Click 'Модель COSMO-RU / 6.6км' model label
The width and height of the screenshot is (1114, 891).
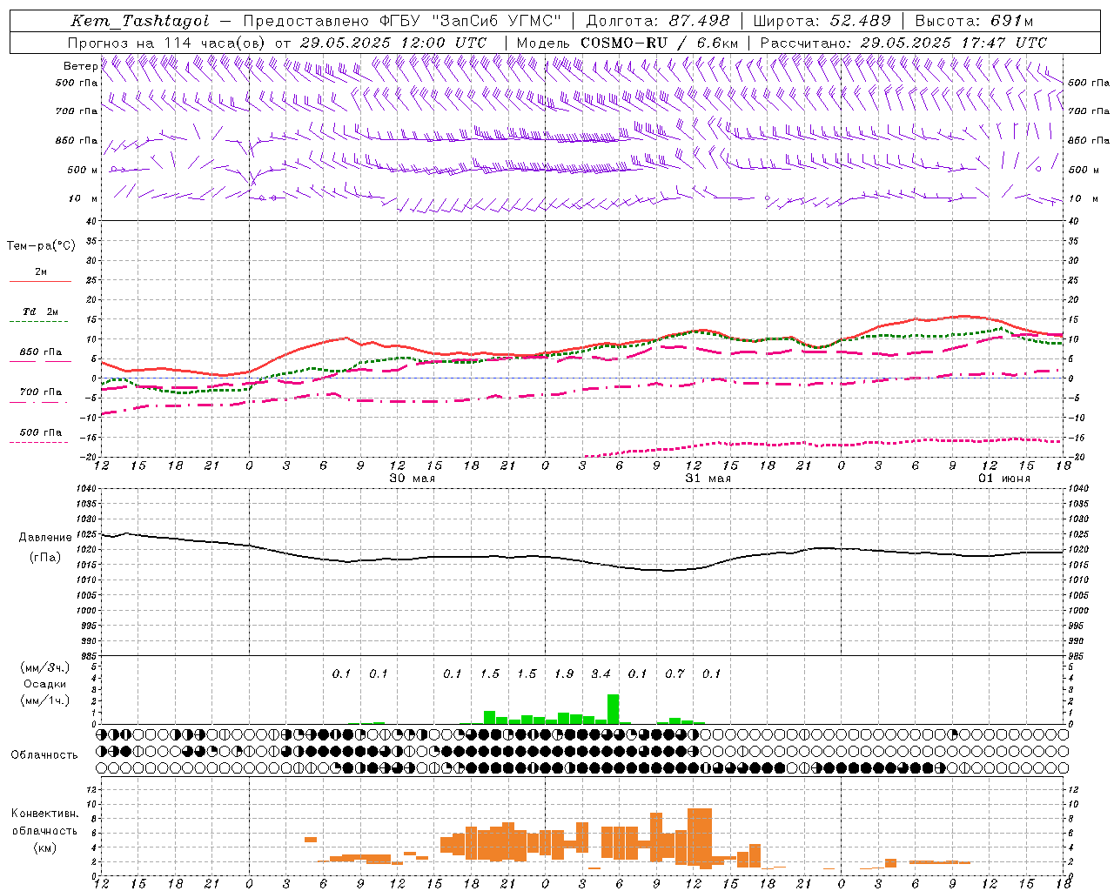[x=627, y=43]
